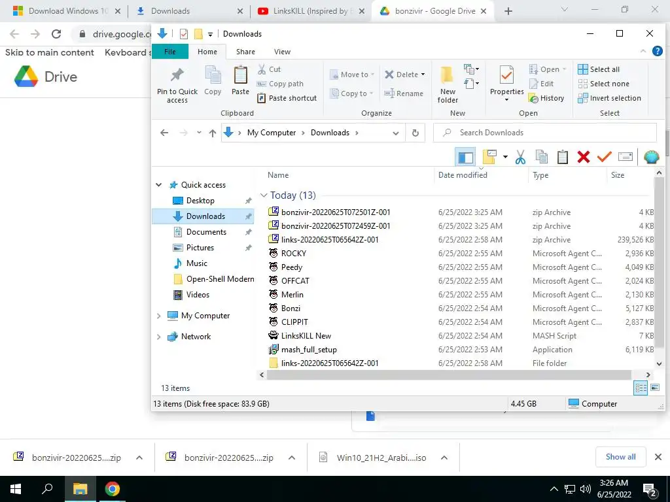The width and height of the screenshot is (670, 502).
Task: Open recent locations dropdown arrow
Action: coord(199,133)
